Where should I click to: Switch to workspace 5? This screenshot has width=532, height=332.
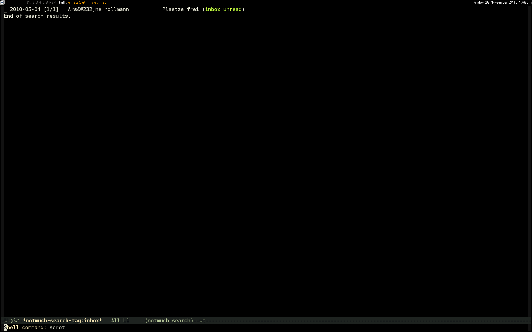pyautogui.click(x=44, y=2)
